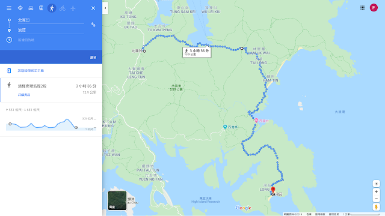The height and width of the screenshot is (216, 385).
Task: Send directions to your phone
Action: click(x=31, y=71)
